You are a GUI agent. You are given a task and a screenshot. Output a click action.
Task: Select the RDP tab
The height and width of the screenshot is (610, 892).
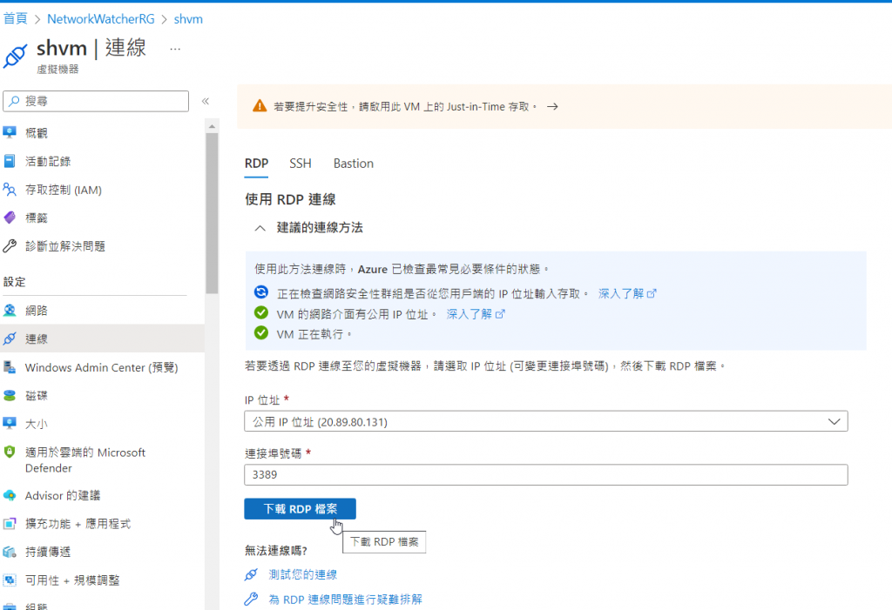[257, 163]
